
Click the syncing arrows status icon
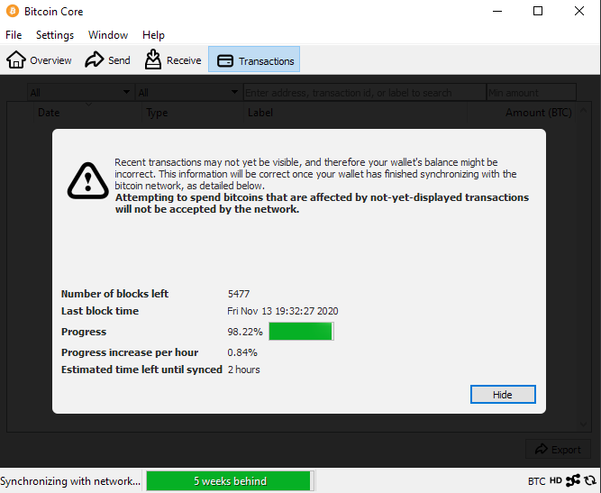click(x=590, y=480)
